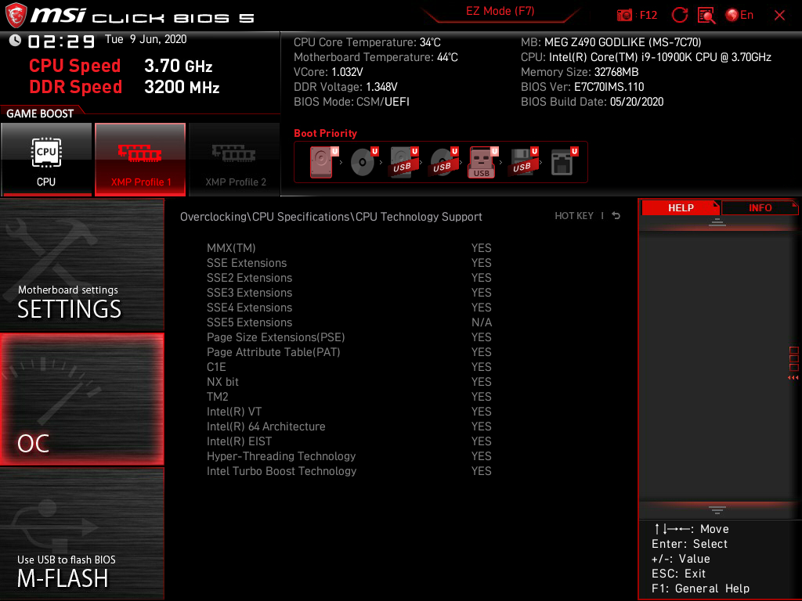Select the MMX(TM) row
The height and width of the screenshot is (601, 802).
pyautogui.click(x=349, y=248)
